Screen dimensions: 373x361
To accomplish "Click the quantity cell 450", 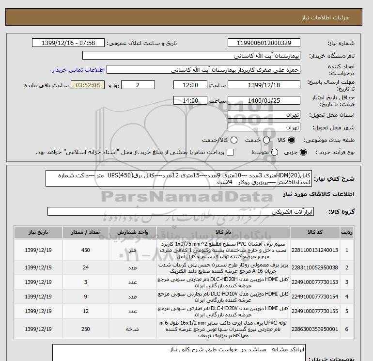I will point(86,250).
